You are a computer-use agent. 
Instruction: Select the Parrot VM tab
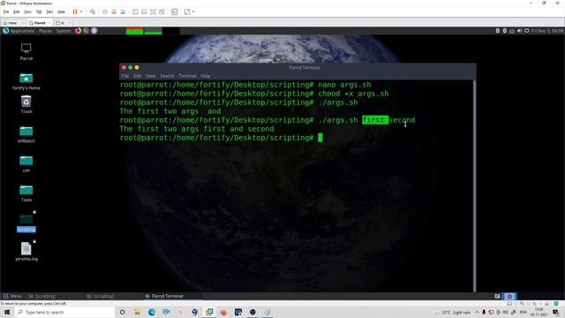pos(39,23)
